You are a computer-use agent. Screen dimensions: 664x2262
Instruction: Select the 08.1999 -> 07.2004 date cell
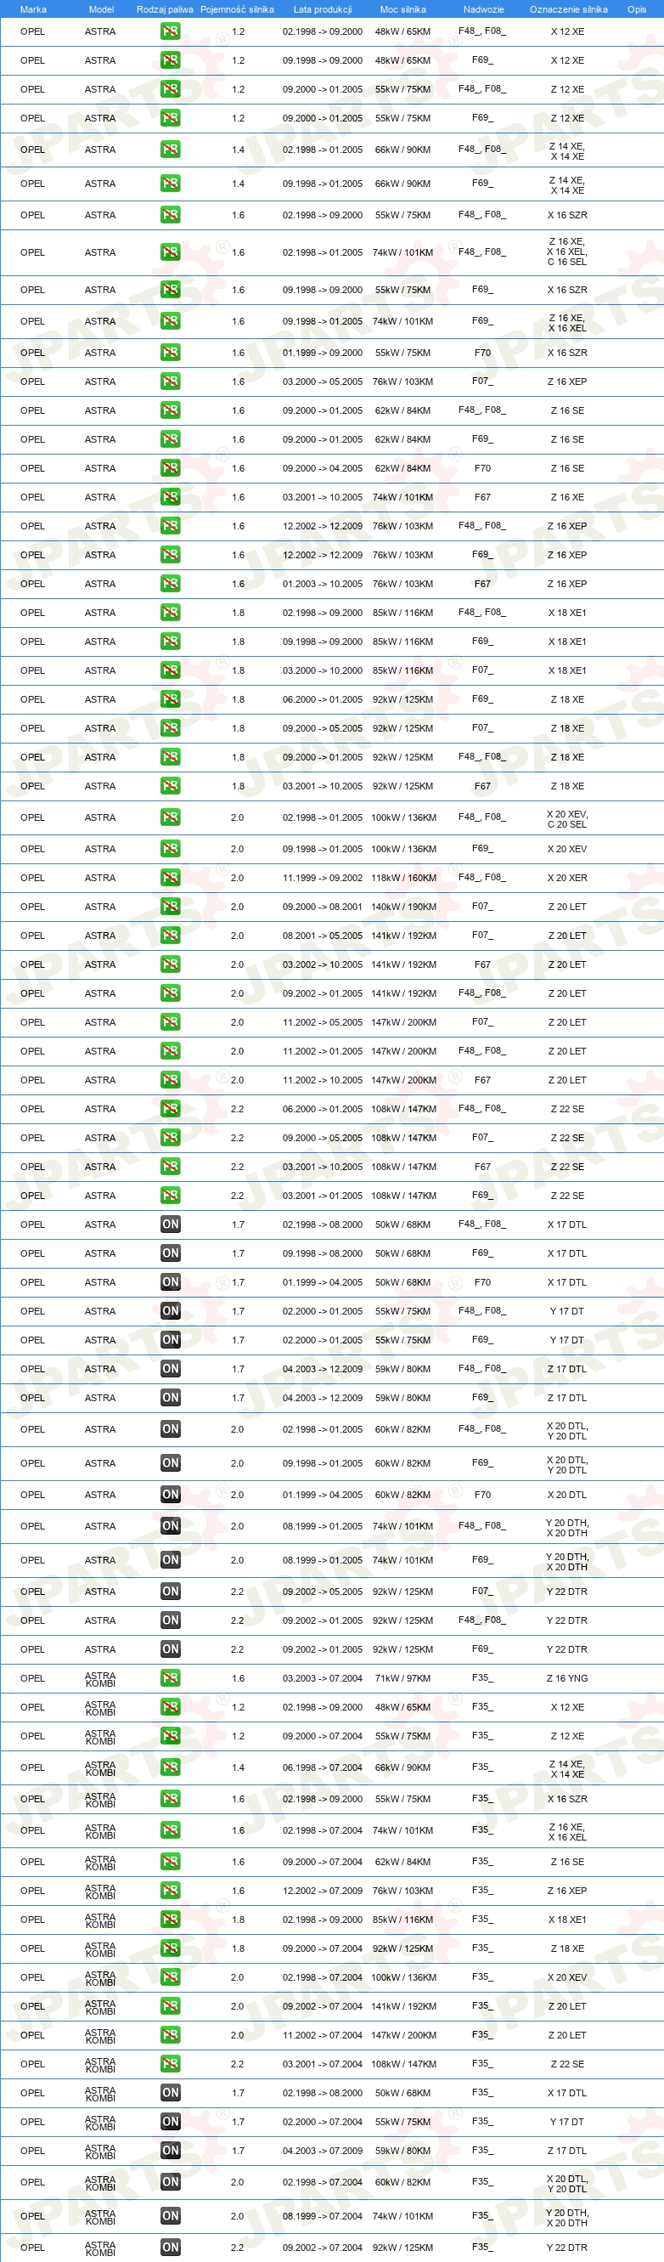click(323, 2217)
